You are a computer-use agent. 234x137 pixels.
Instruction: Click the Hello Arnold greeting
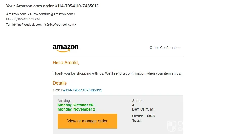coord(66,63)
